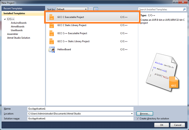Select 'GCC C++ Executable Project' text

72,33
